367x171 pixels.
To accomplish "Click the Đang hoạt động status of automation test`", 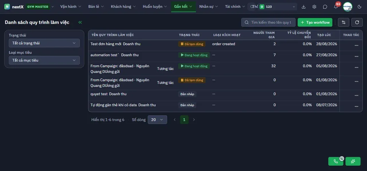I will (194, 55).
